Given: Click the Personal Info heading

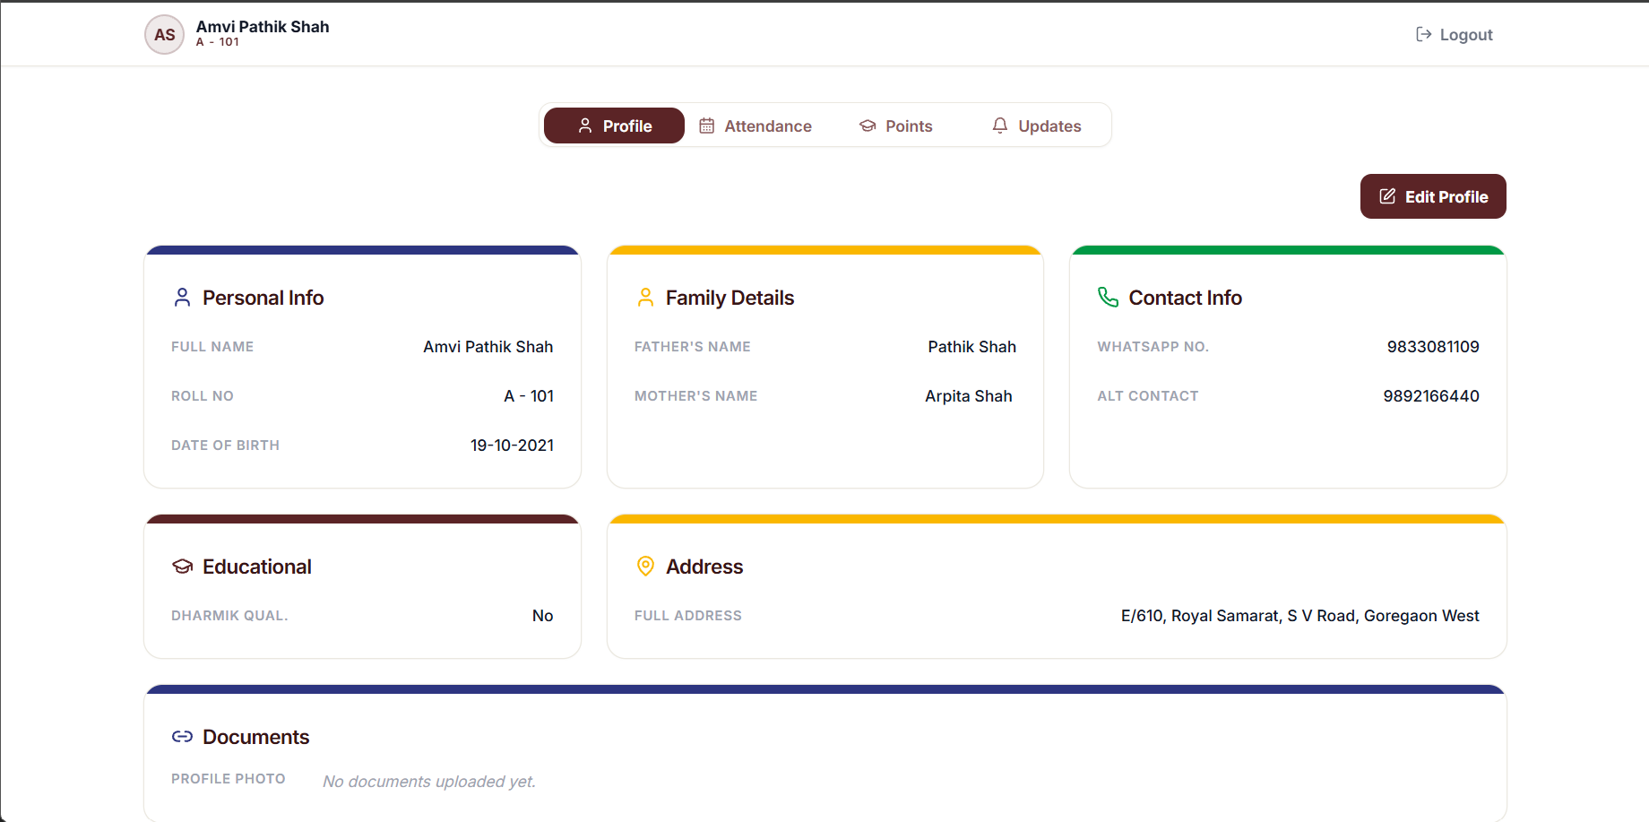Looking at the screenshot, I should tap(263, 298).
